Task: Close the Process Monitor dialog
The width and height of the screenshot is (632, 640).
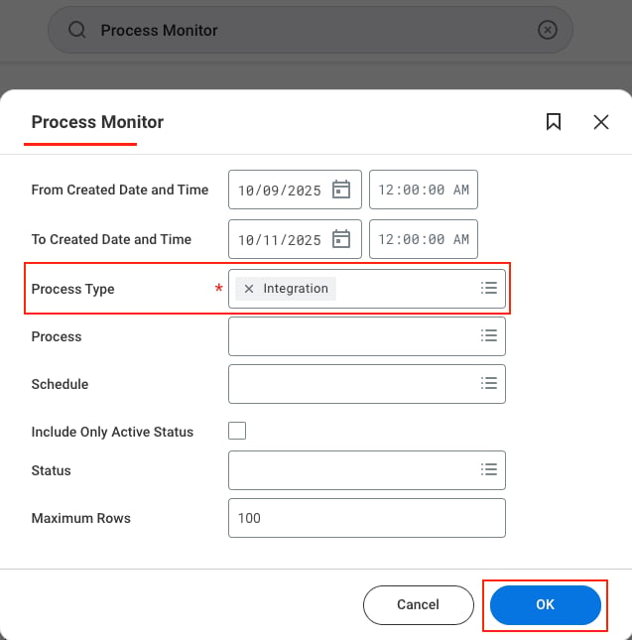Action: coord(600,122)
